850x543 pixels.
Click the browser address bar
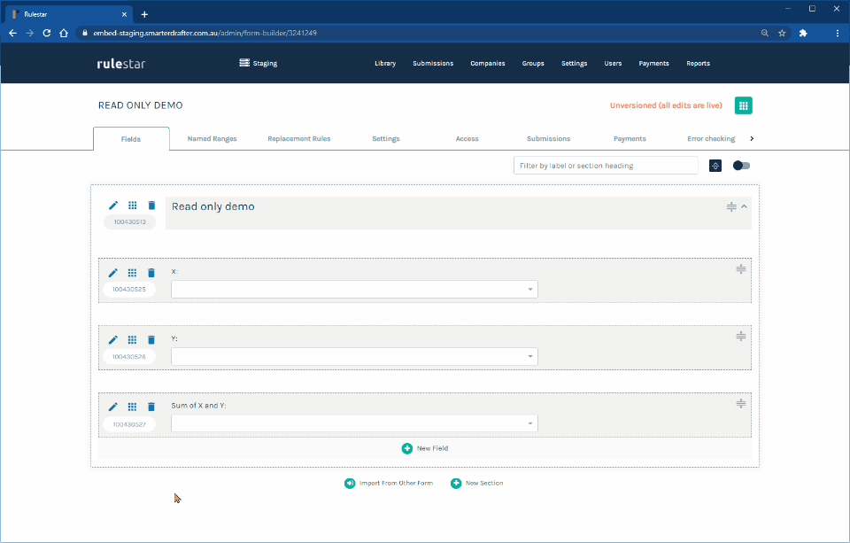tap(417, 33)
